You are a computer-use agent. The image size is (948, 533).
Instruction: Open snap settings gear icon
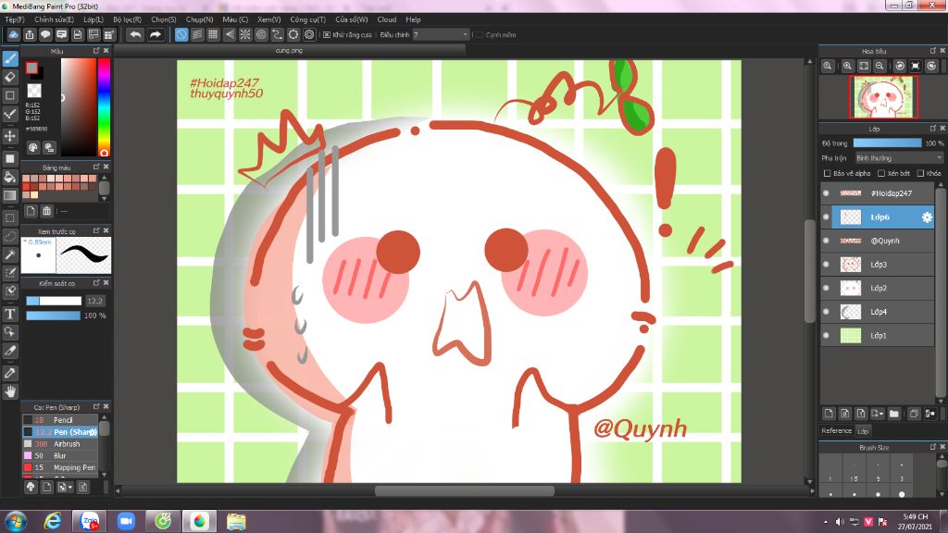pos(309,34)
